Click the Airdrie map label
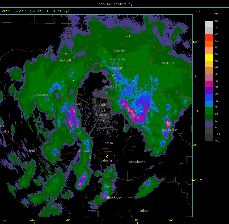Screen dimensions: 229x224 (x=107, y=143)
